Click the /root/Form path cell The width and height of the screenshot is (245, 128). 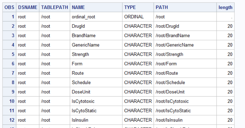(x=166, y=64)
